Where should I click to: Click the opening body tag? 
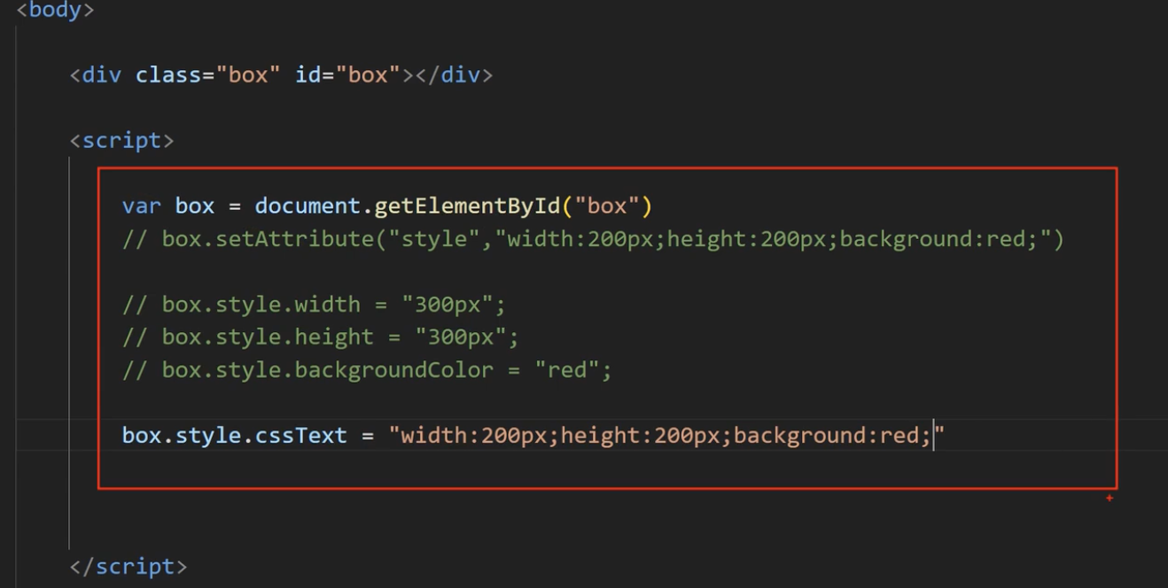pos(55,12)
